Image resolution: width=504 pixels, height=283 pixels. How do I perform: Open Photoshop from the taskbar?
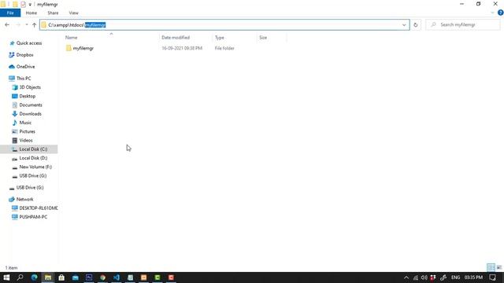pyautogui.click(x=89, y=277)
